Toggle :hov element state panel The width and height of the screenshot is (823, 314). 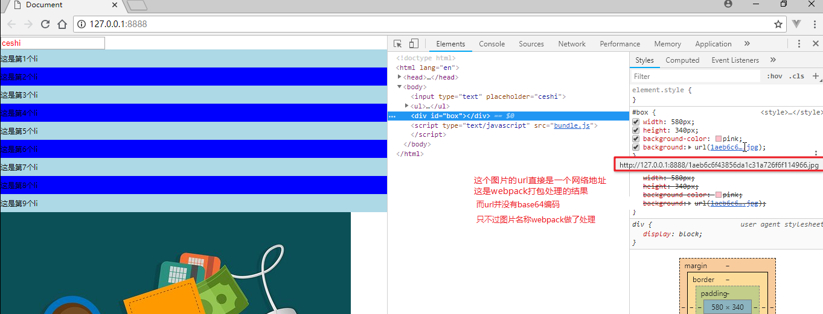point(774,76)
